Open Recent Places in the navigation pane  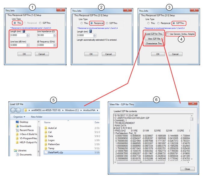29,130
